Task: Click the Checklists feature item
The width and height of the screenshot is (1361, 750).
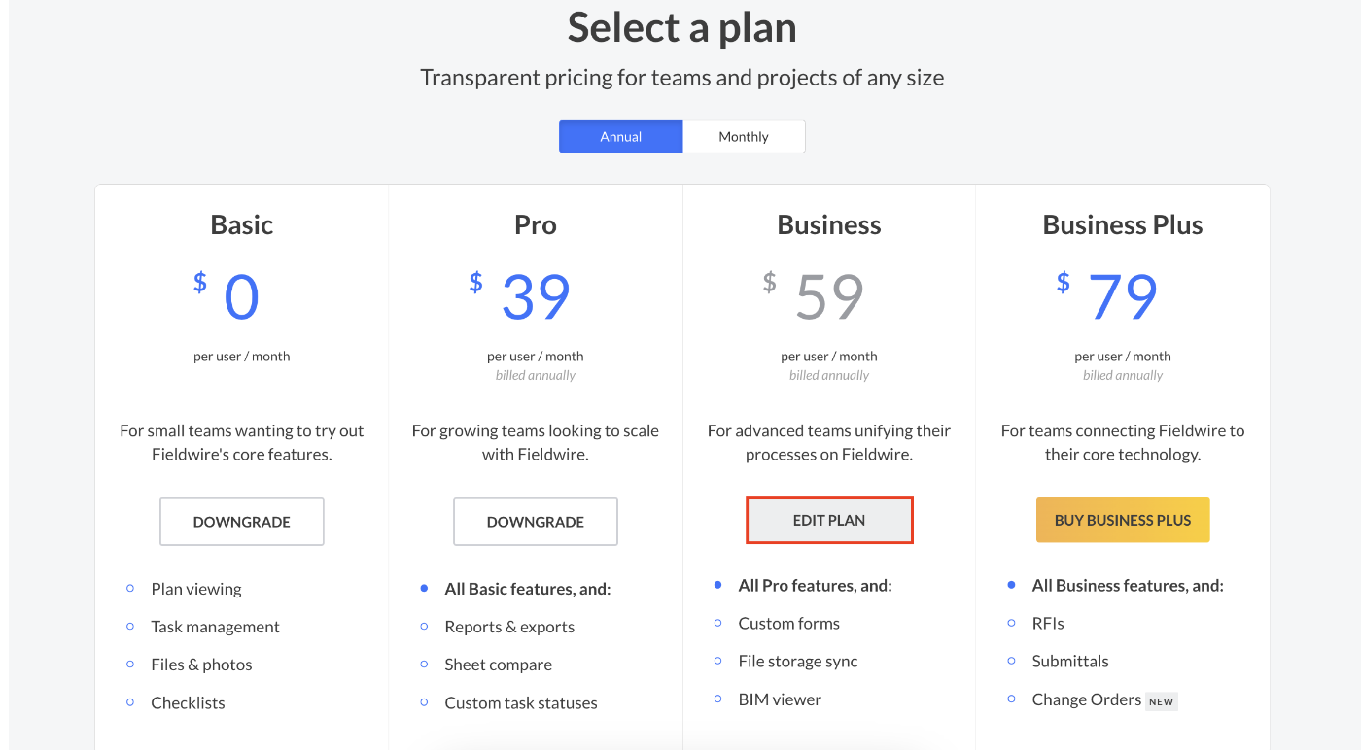Action: [189, 702]
